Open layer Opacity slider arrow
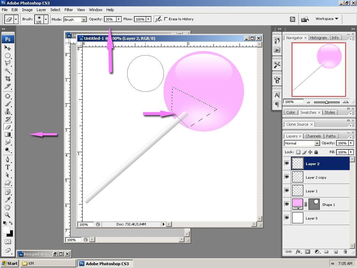Screen dimensions: 357x268 (x=351, y=143)
